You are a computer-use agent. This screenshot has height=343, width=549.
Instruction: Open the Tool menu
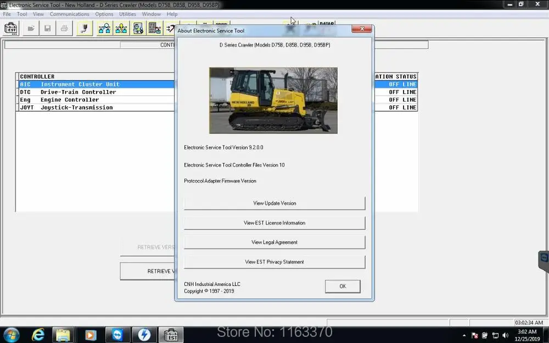pos(22,14)
